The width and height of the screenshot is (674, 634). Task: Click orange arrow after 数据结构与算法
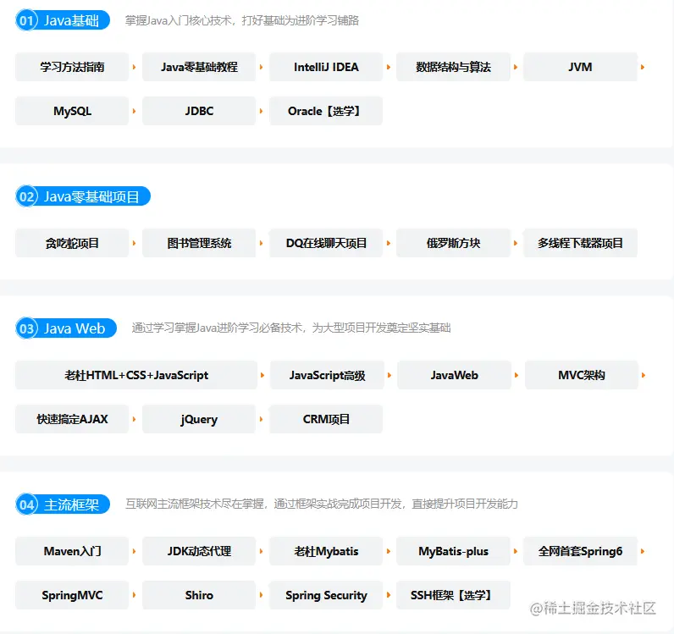tap(516, 67)
